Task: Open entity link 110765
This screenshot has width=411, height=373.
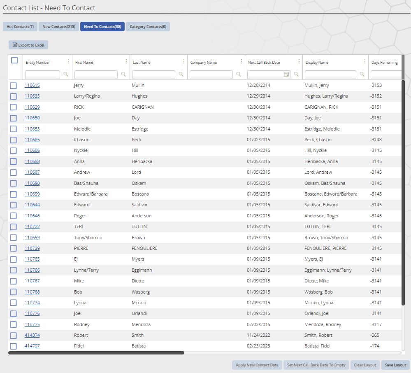Action: (x=32, y=259)
